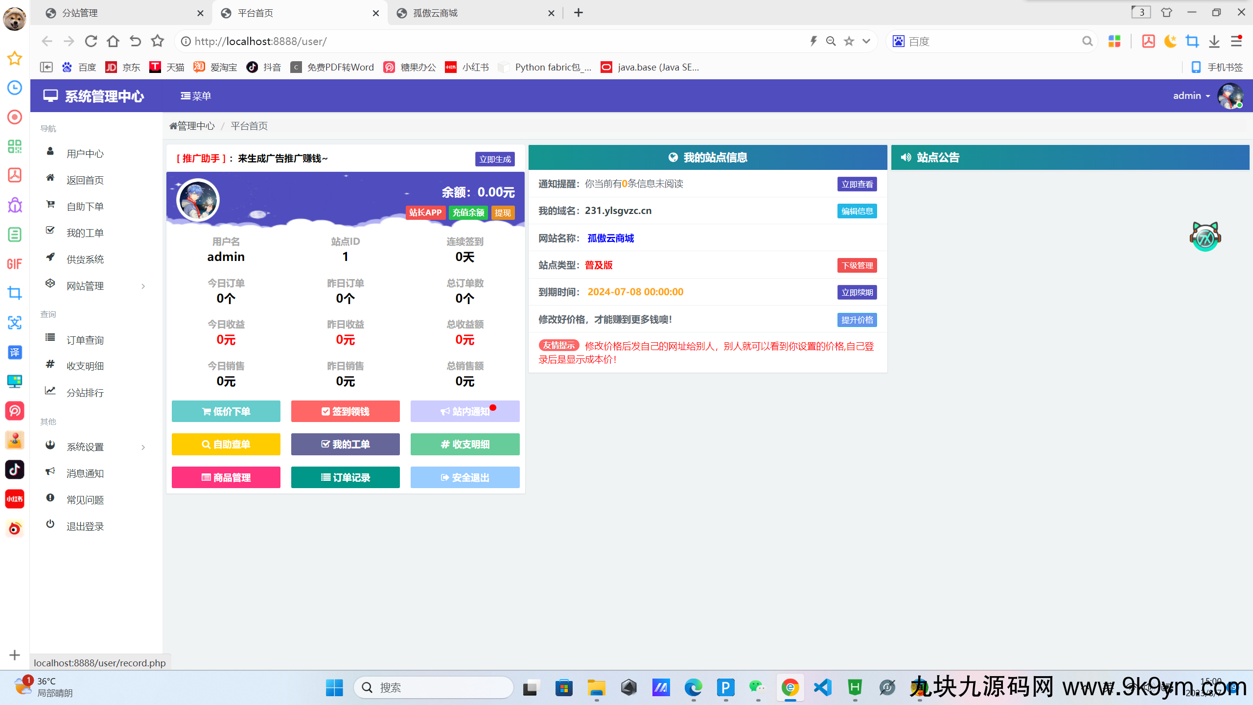Open the screenshot crop tool in left sidebar

15,293
